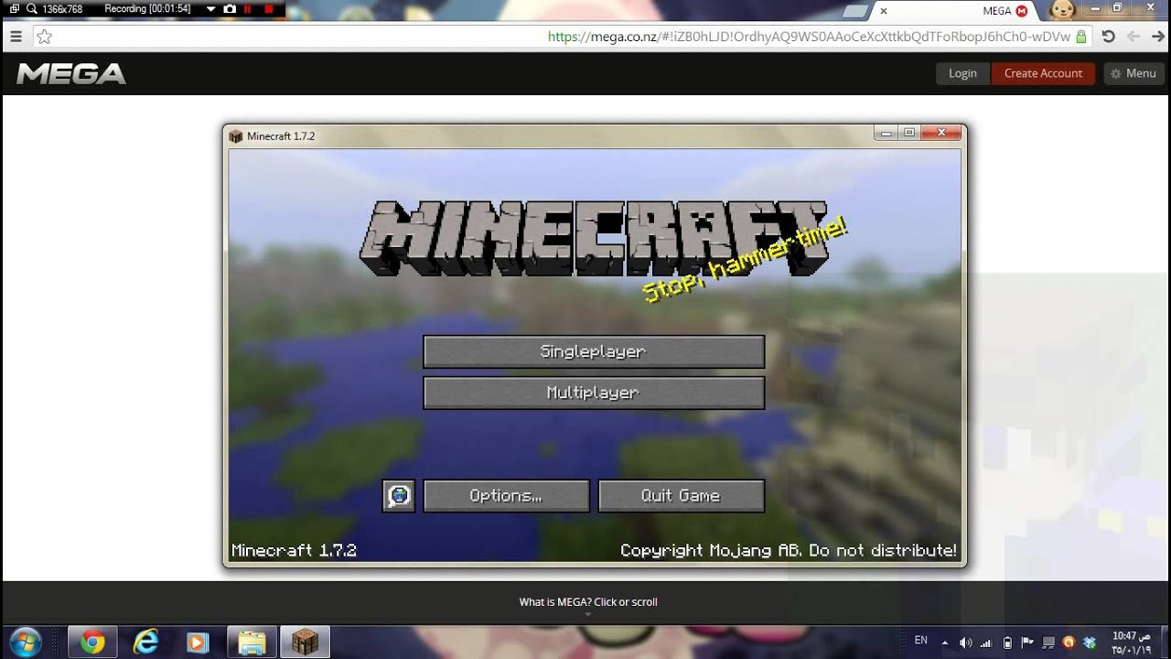The width and height of the screenshot is (1171, 659).
Task: Stop the screen recording
Action: (269, 9)
